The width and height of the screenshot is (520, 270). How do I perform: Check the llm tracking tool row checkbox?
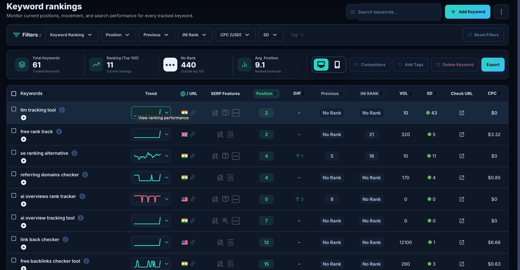[14, 109]
